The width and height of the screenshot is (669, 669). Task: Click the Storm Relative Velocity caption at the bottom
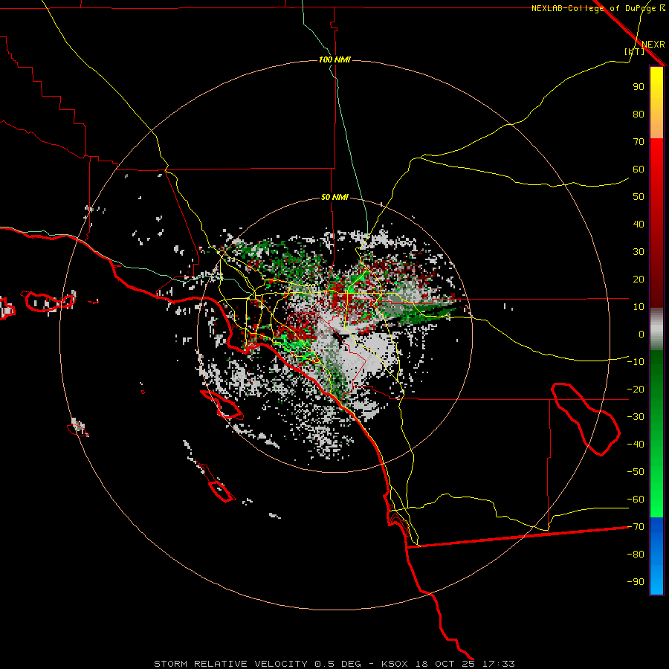click(x=334, y=664)
